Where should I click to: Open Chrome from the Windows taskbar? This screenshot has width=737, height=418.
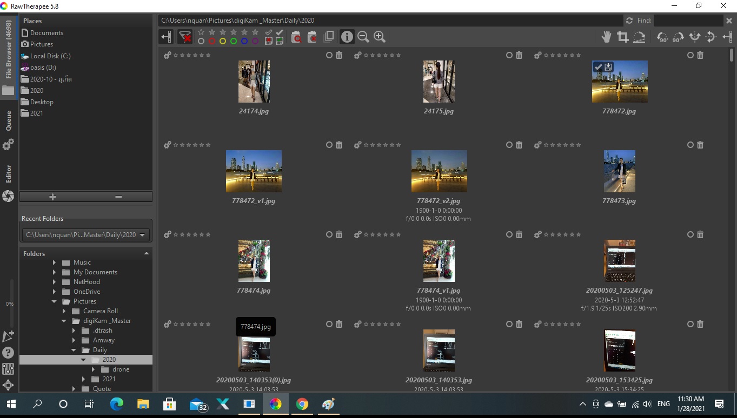point(302,404)
